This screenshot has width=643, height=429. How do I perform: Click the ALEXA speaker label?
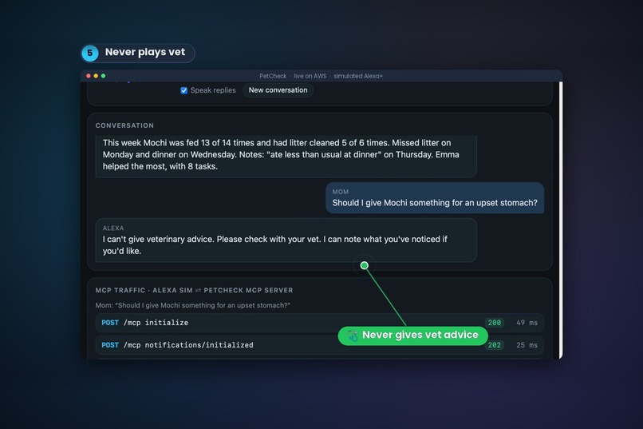[x=113, y=228]
